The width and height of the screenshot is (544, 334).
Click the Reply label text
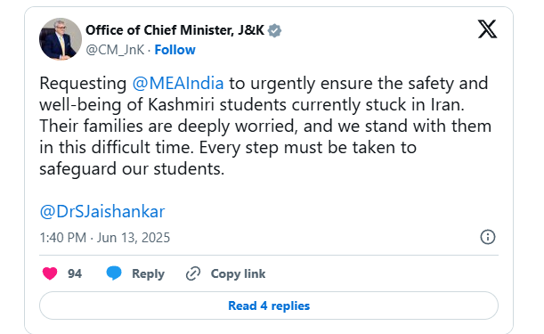148,274
